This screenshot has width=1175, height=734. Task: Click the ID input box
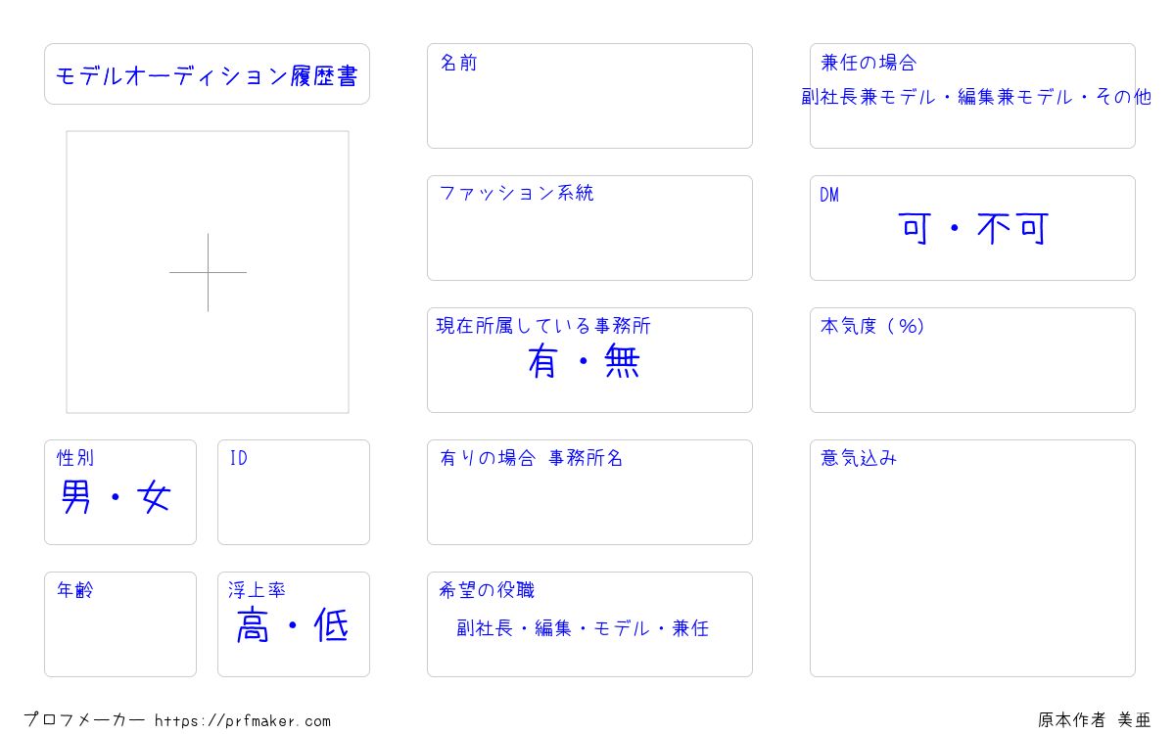coord(294,492)
